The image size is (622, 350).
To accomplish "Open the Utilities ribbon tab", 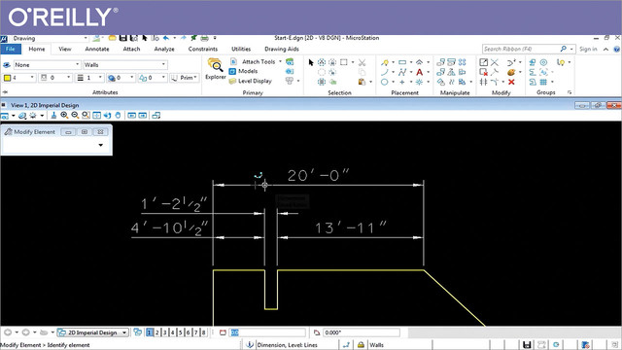I will pyautogui.click(x=241, y=50).
